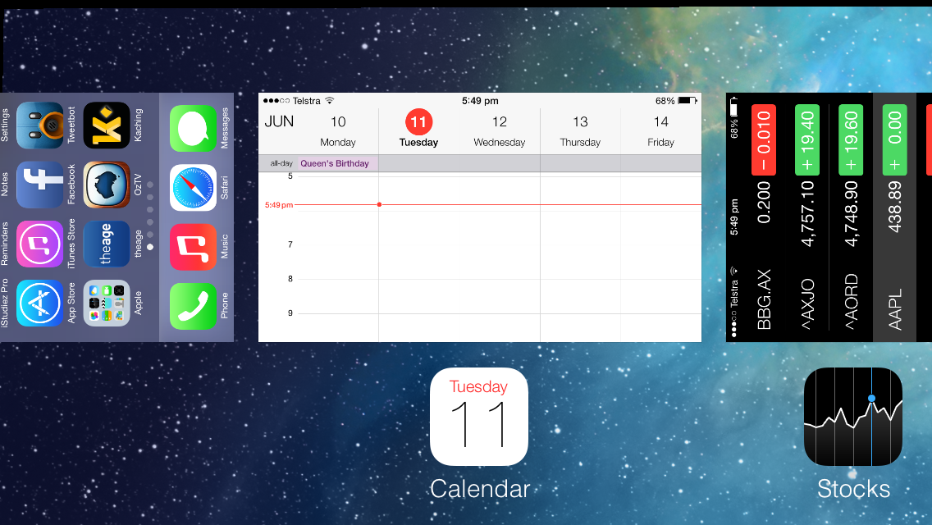Screen dimensions: 932x525
Task: Toggle the green +0.00 change badge for AAPL
Action: 894,139
